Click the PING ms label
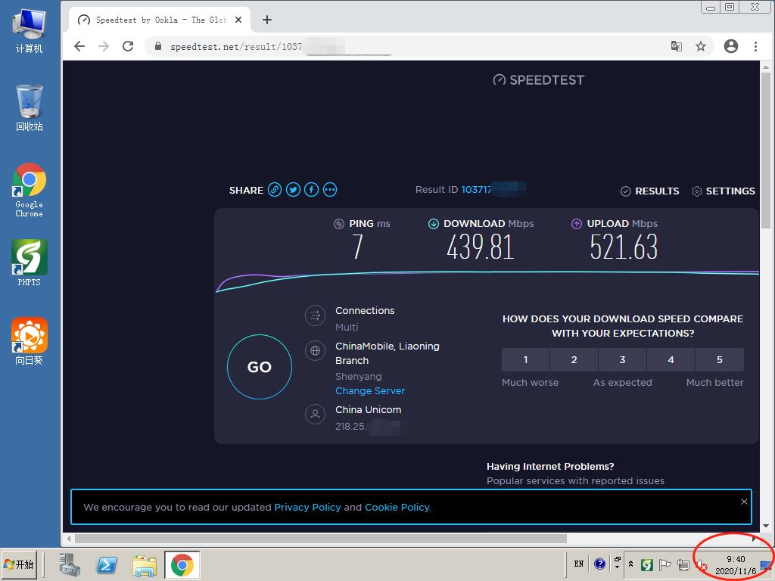Screen dimensions: 775x581 click(369, 224)
